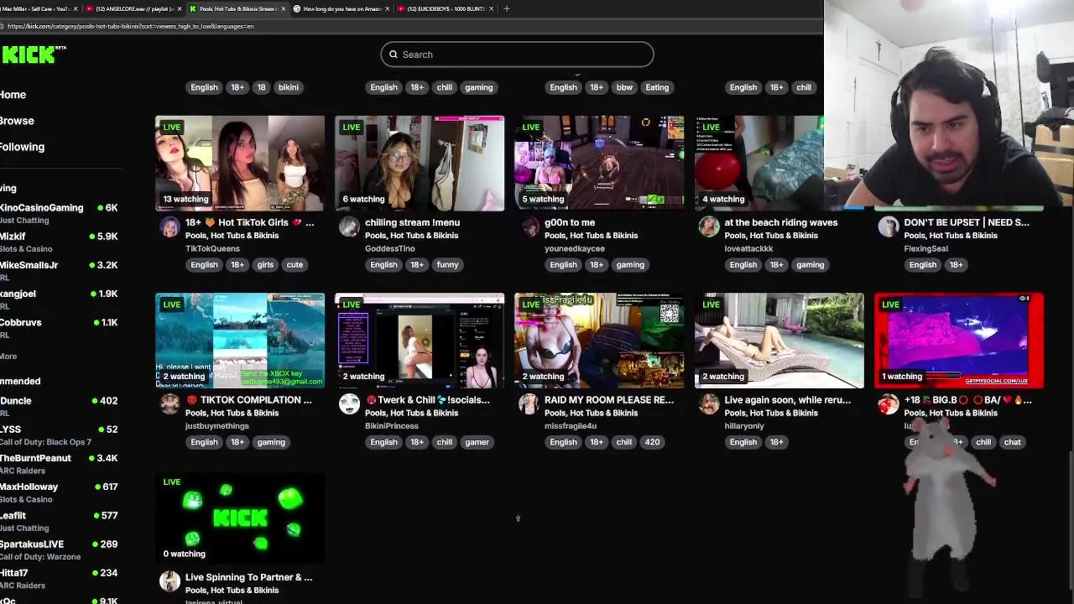Open Browse in sidebar
1074x604 pixels.
17,121
